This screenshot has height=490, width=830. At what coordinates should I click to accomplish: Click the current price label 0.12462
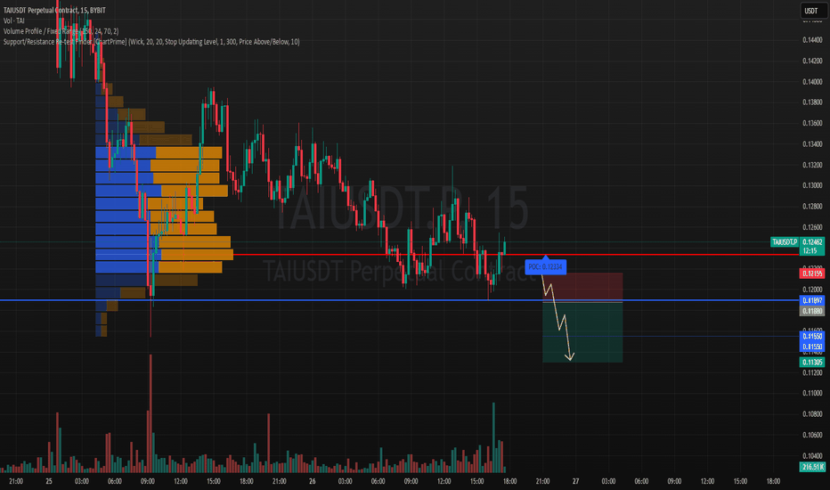(x=812, y=242)
